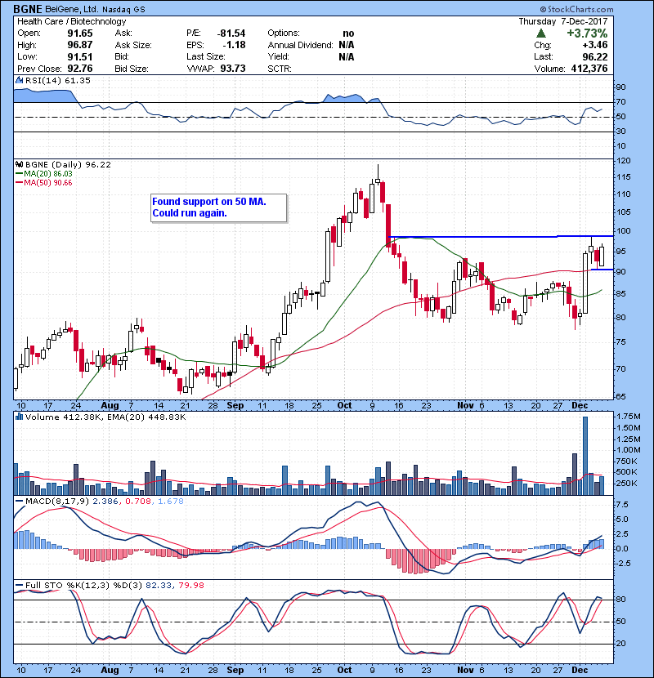The width and height of the screenshot is (654, 678).
Task: Click the Options value 'no'
Action: point(348,33)
